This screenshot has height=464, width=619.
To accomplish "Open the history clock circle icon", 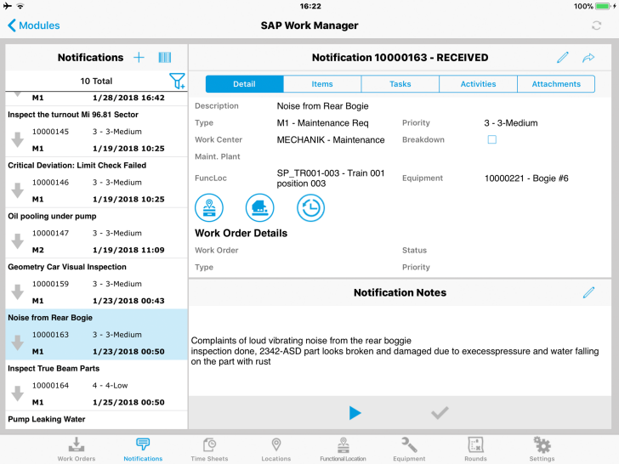I will pos(310,207).
